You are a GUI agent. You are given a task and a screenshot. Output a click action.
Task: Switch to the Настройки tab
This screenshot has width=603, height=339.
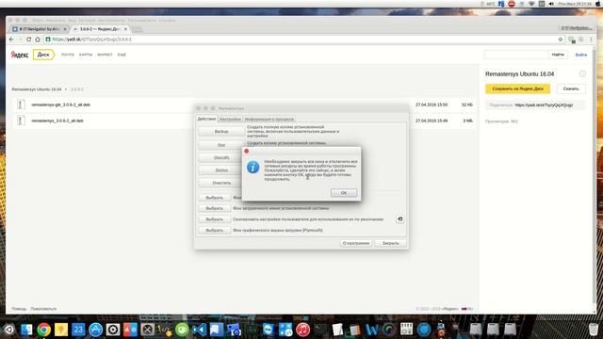(x=230, y=120)
